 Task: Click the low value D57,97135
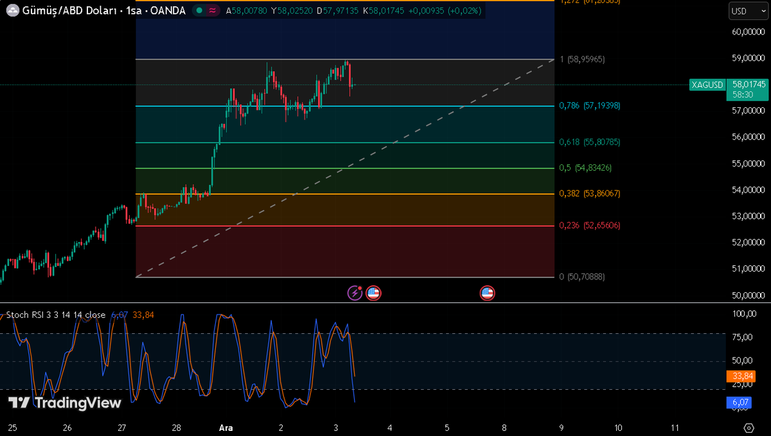point(339,10)
